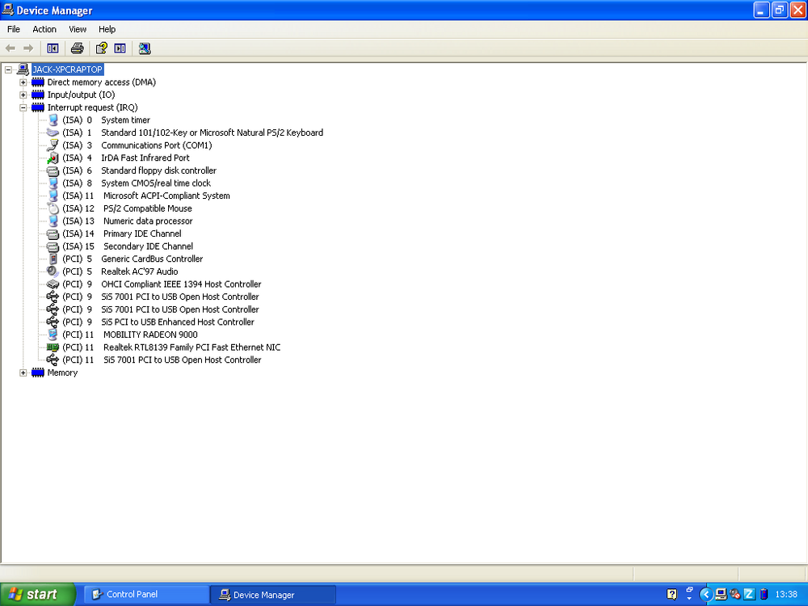Click the Realtek AC'97 Audio speaker icon
The height and width of the screenshot is (606, 808).
pyautogui.click(x=53, y=271)
